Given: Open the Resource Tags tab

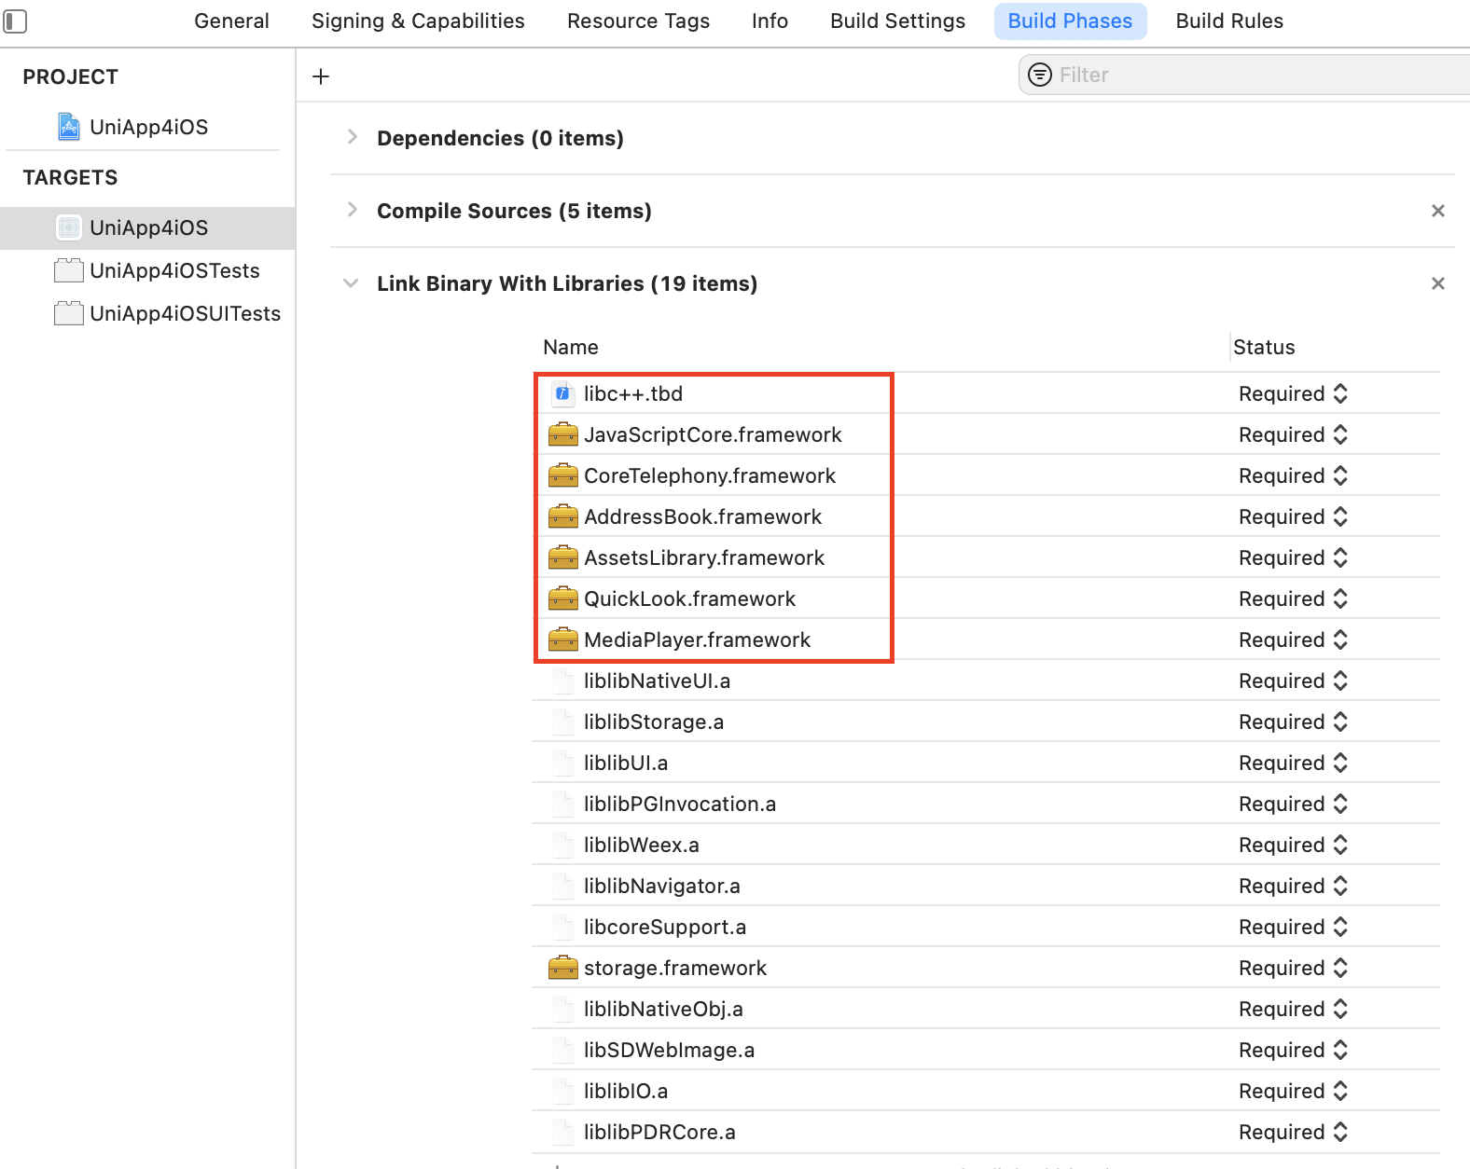Looking at the screenshot, I should click(638, 21).
